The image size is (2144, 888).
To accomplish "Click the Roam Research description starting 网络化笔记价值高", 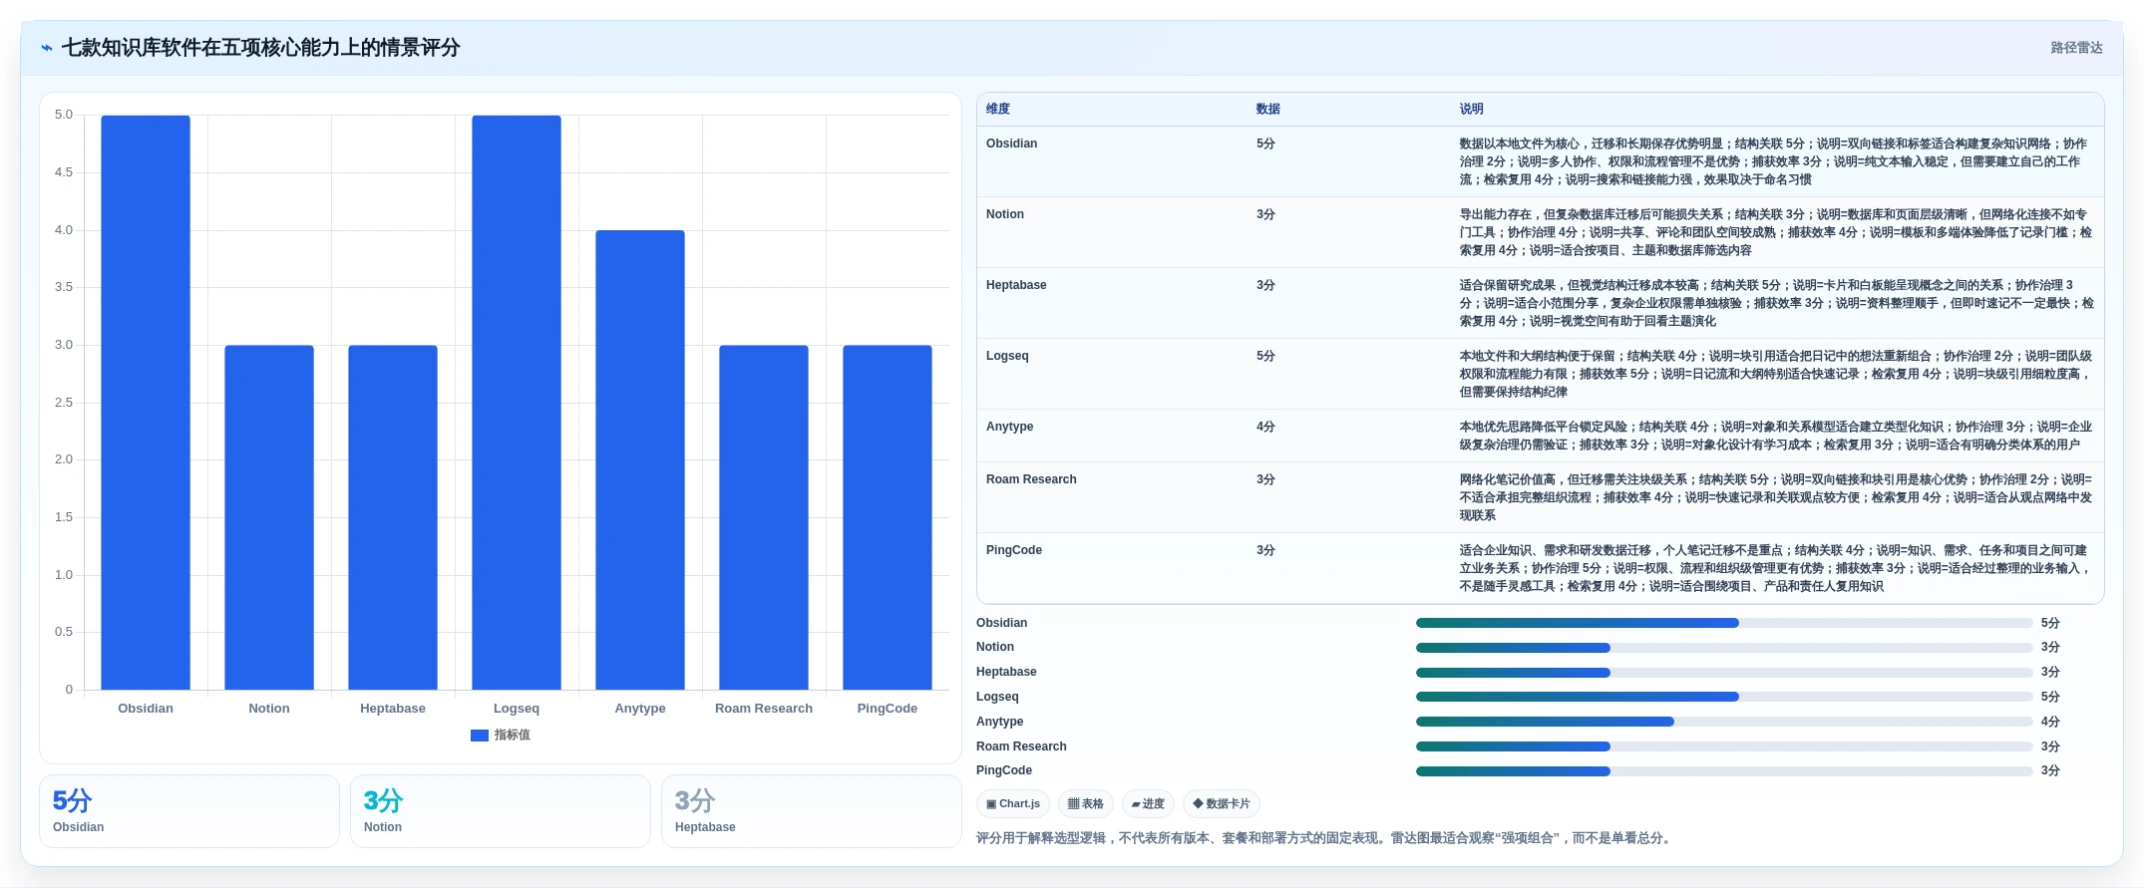I will click(1775, 497).
